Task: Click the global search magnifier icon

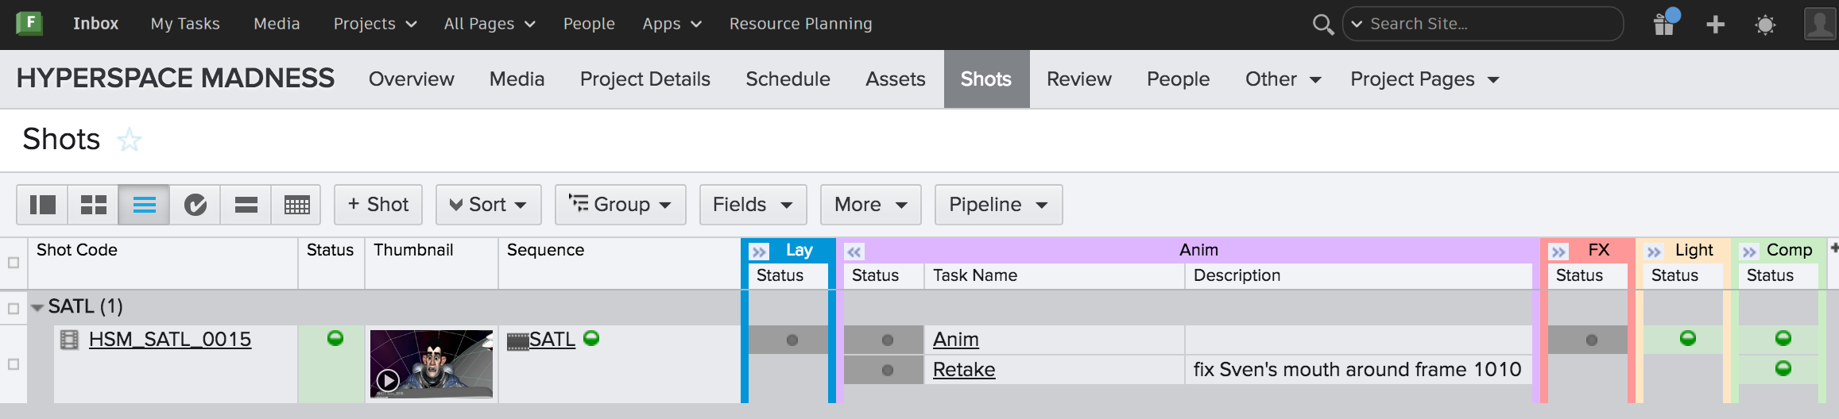Action: (1322, 25)
